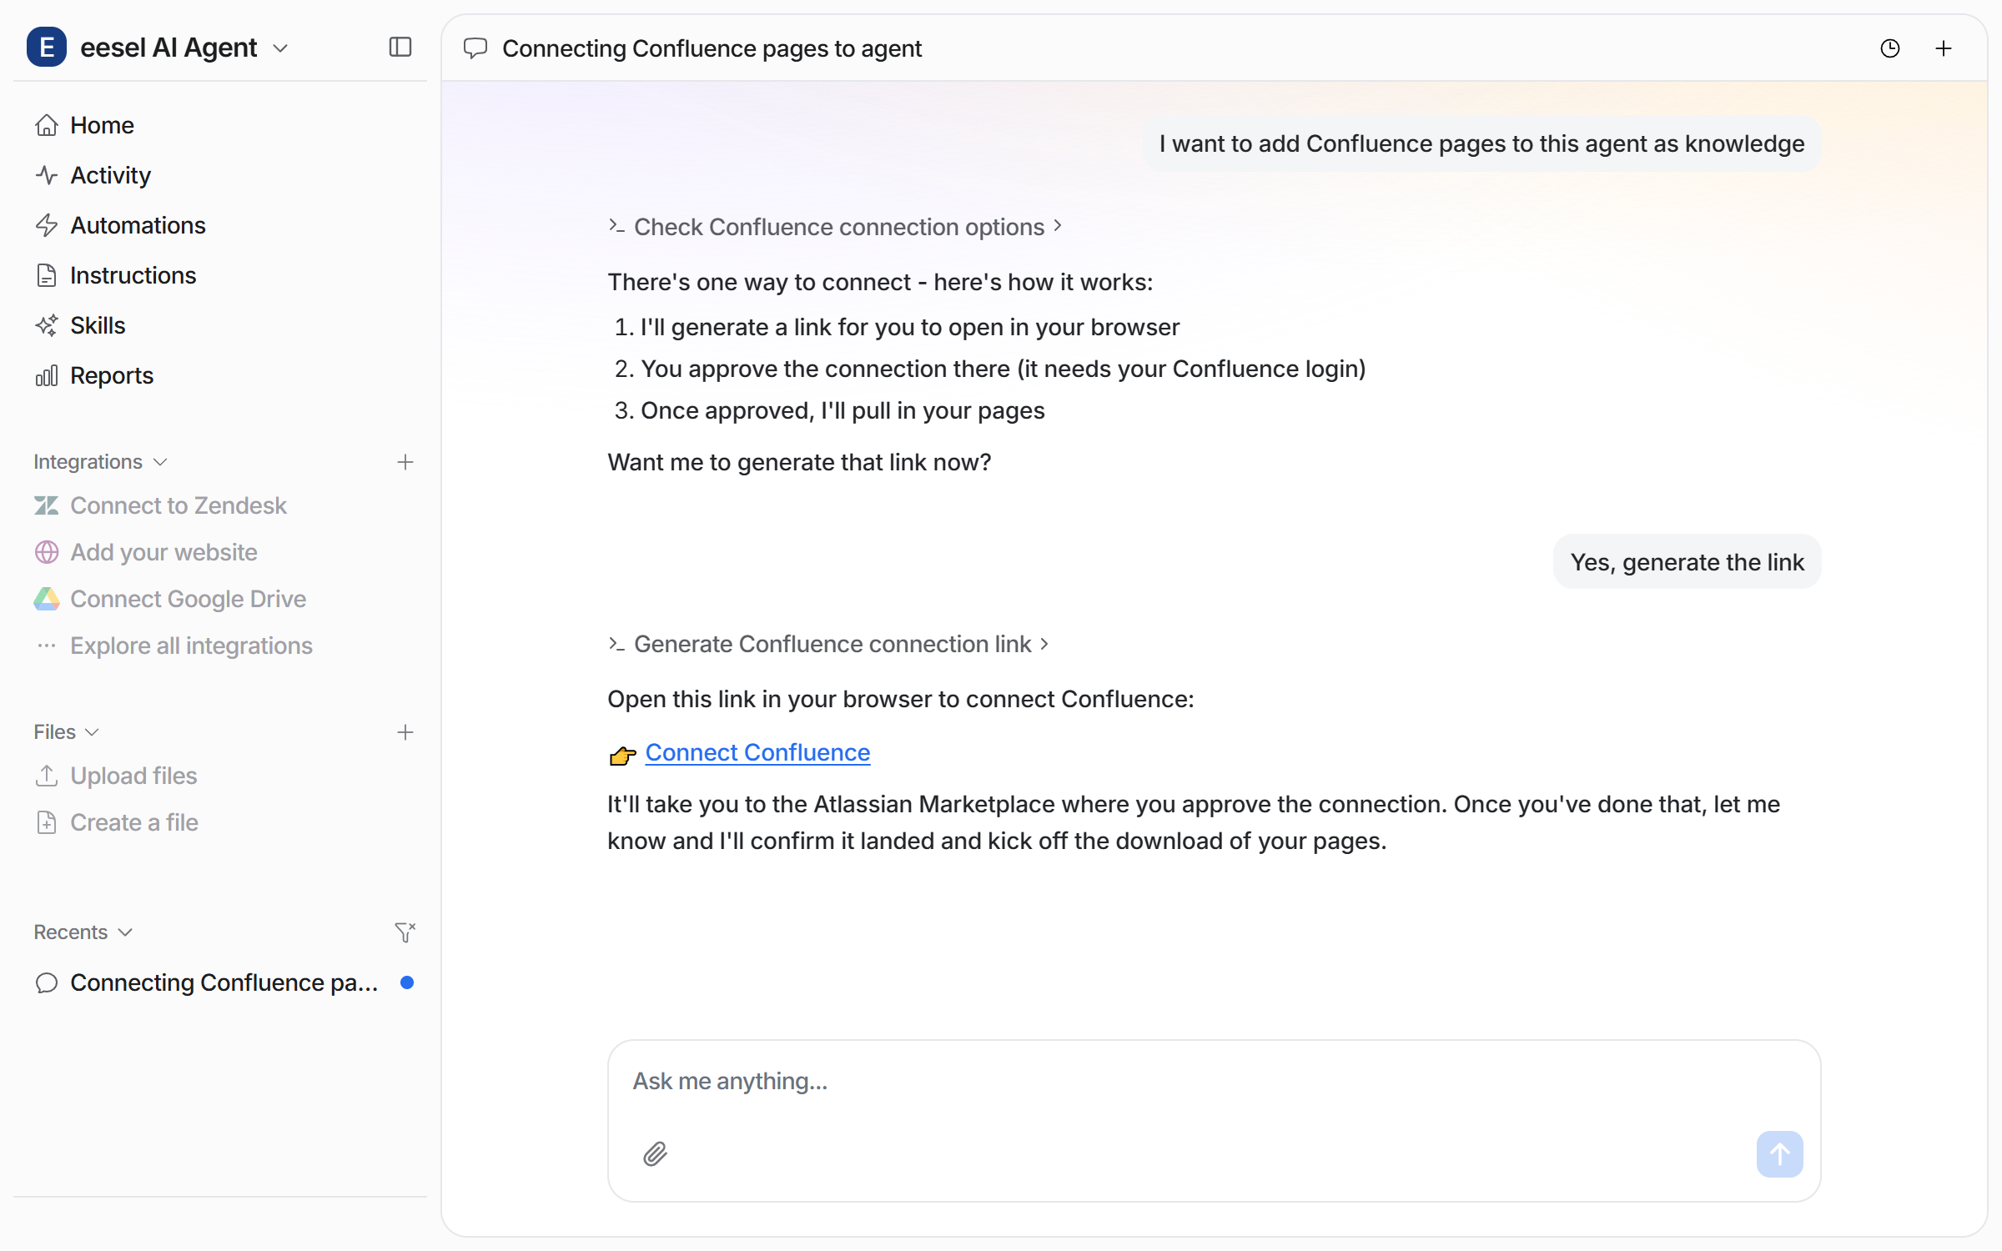Viewport: 2002px width, 1251px height.
Task: Focus the Ask me anything input field
Action: (1214, 1081)
